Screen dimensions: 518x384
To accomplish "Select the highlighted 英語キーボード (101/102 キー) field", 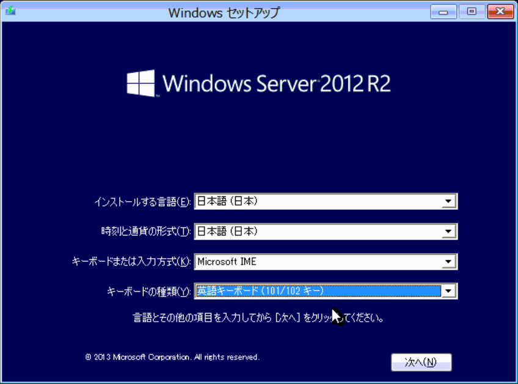I will click(326, 291).
